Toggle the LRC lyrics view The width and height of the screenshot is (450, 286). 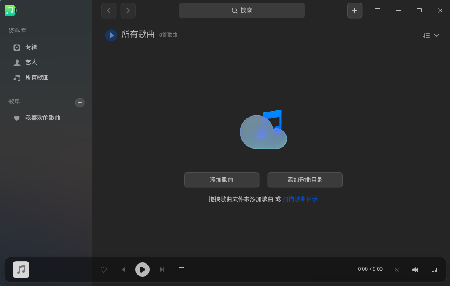tap(396, 270)
